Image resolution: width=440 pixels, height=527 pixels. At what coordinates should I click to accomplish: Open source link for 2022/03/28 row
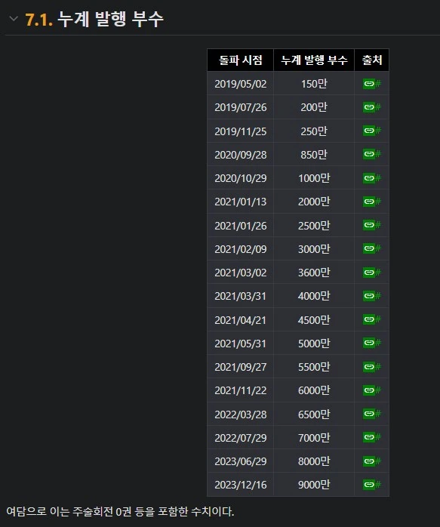point(372,414)
